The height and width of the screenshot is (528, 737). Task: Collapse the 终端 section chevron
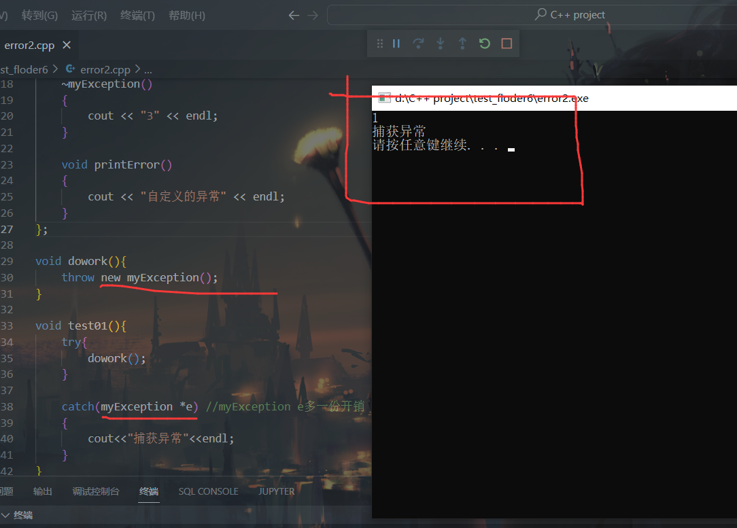click(x=5, y=515)
